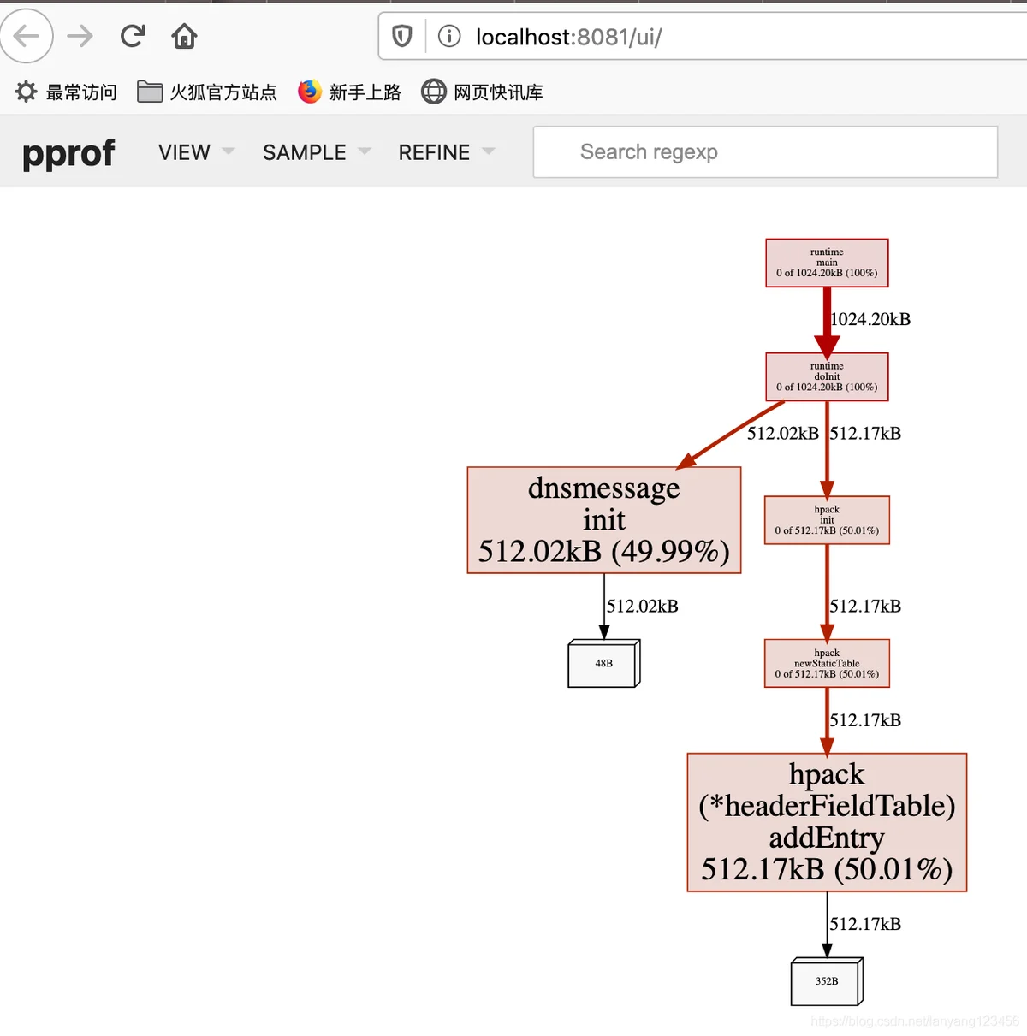Click the 512.02kB edge label near doInit
Image resolution: width=1027 pixels, height=1036 pixels.
[x=783, y=433]
